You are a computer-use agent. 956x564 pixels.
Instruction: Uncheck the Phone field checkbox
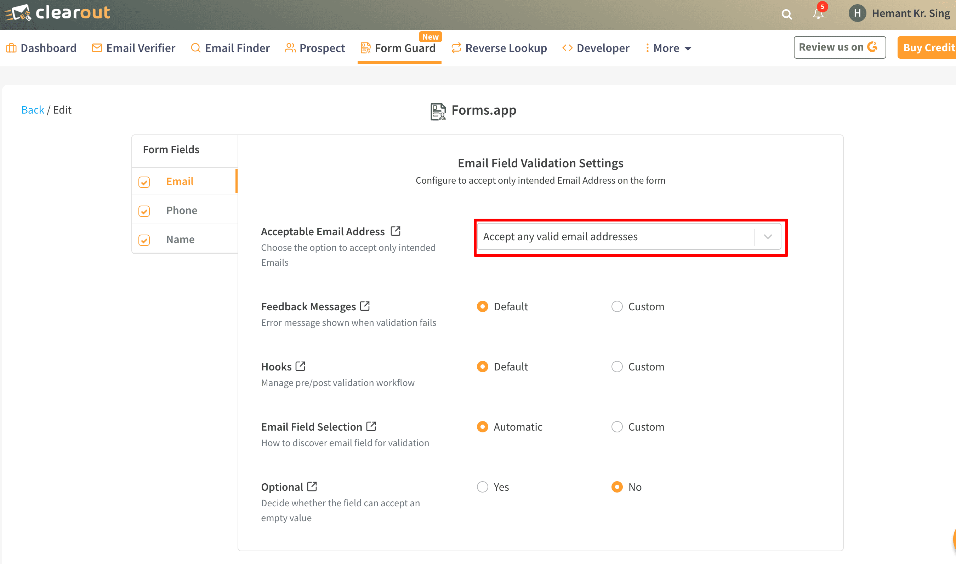[144, 211]
